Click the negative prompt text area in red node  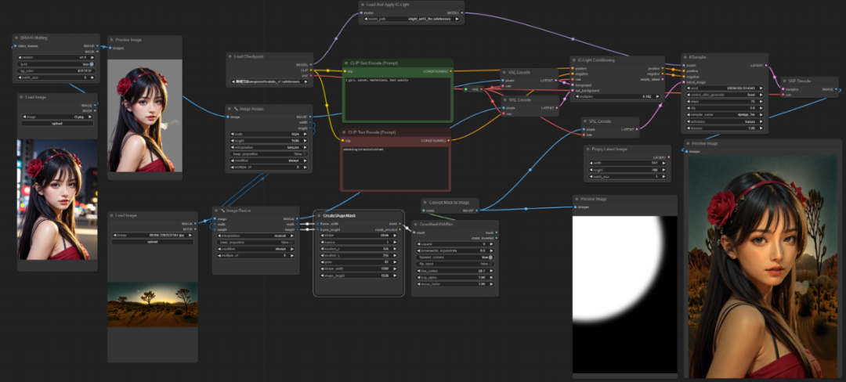point(396,168)
